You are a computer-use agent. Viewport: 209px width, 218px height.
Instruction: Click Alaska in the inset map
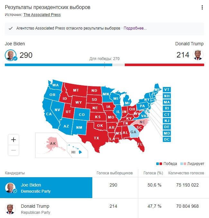tap(53, 143)
